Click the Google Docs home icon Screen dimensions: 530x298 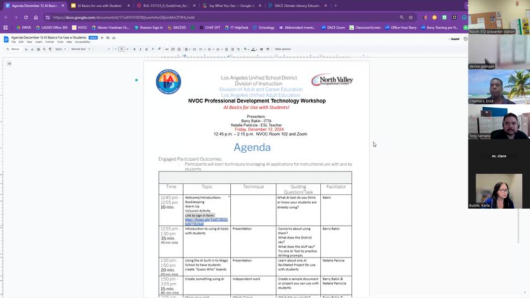click(6, 39)
